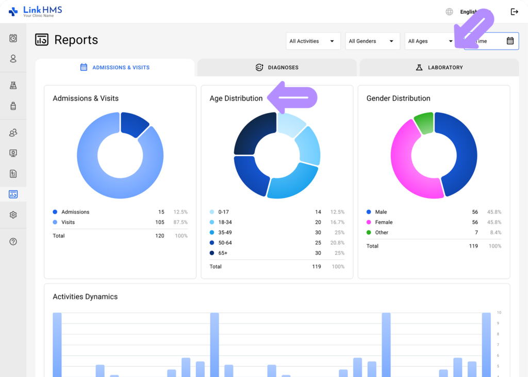This screenshot has height=377, width=528.
Task: Select the Laboratory report tab
Action: [439, 67]
